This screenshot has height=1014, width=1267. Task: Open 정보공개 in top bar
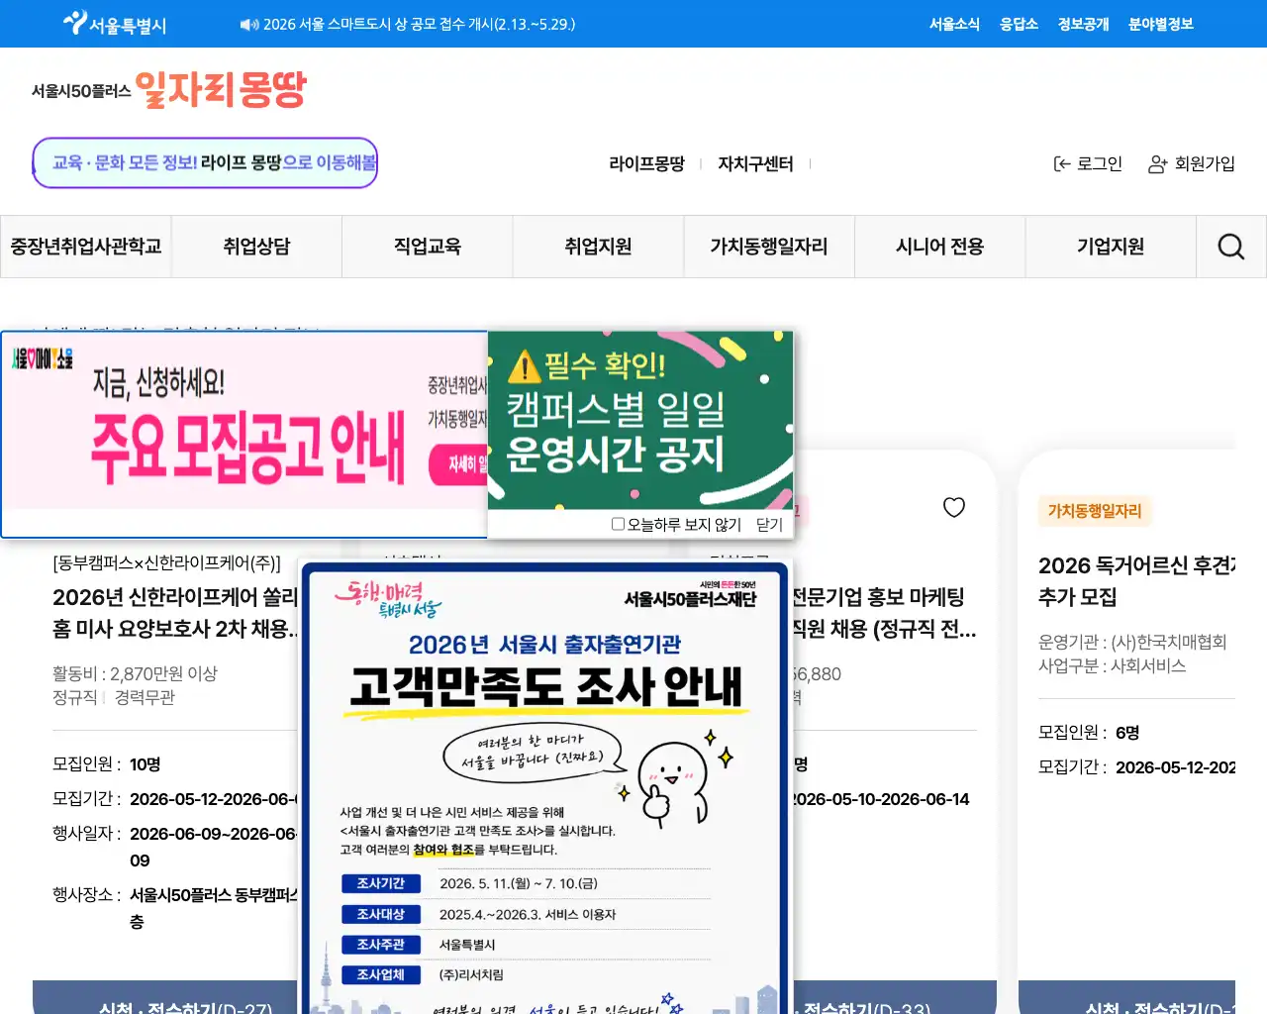coord(1083,24)
